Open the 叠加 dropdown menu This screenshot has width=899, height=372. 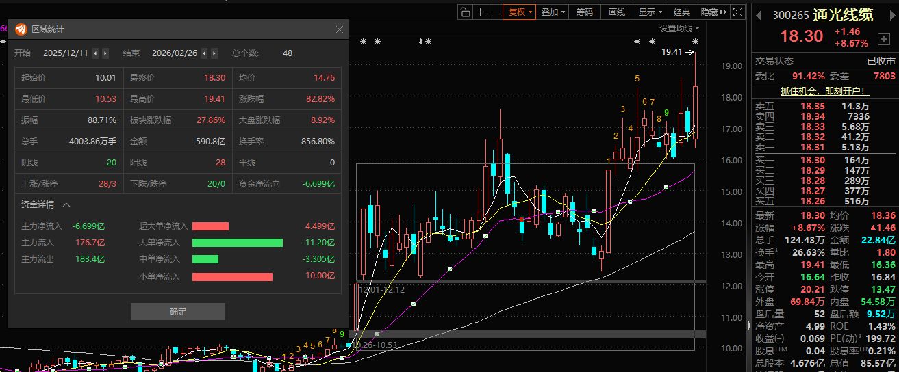pyautogui.click(x=553, y=12)
